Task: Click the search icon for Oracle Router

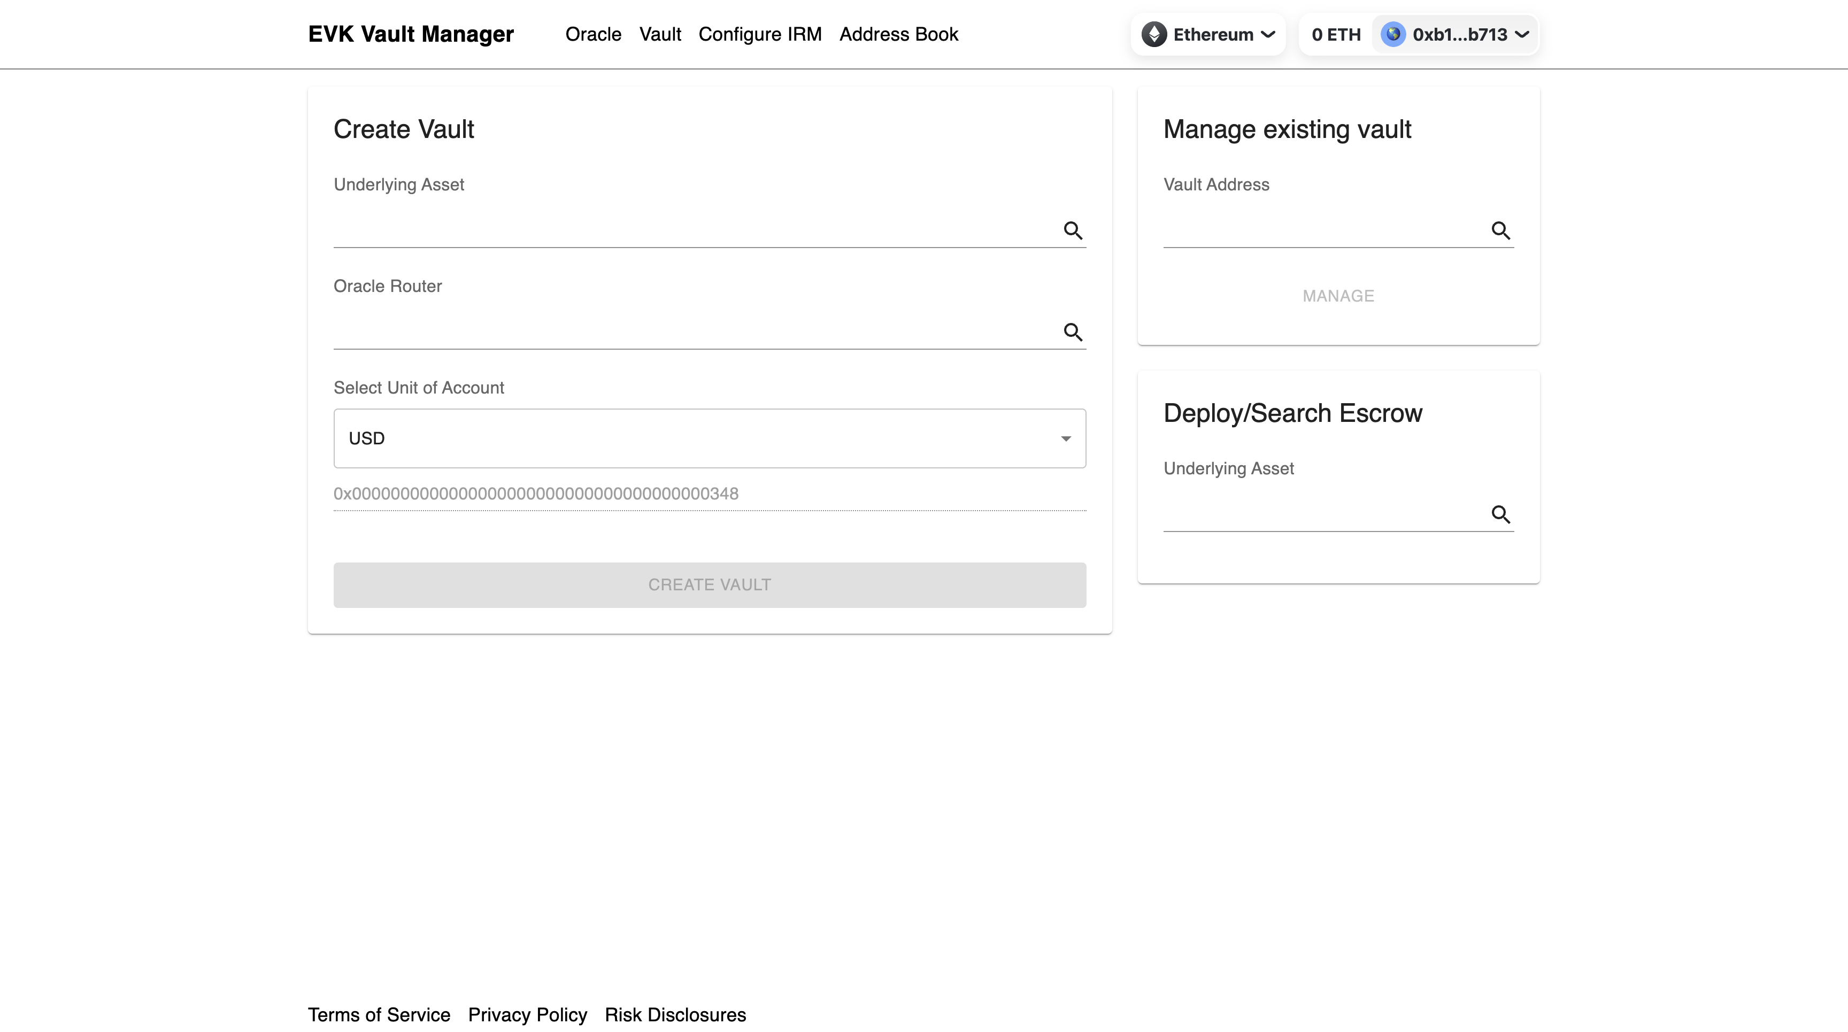Action: 1073,332
